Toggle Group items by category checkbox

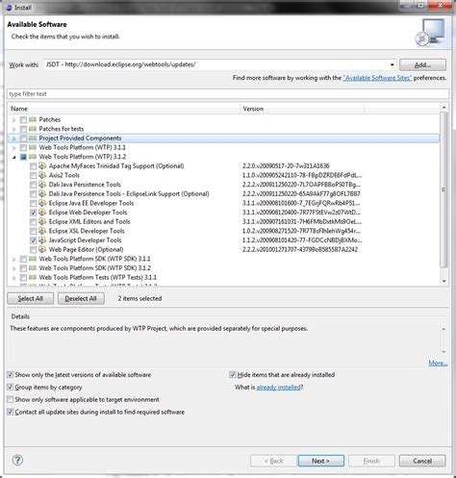click(11, 388)
